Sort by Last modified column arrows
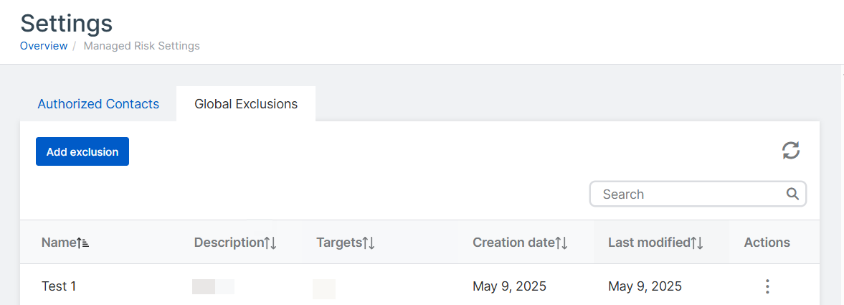 697,243
